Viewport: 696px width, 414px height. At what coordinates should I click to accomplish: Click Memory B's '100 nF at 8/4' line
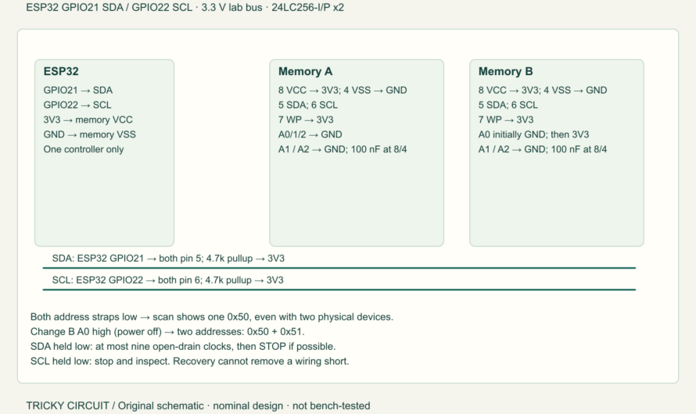tap(543, 149)
